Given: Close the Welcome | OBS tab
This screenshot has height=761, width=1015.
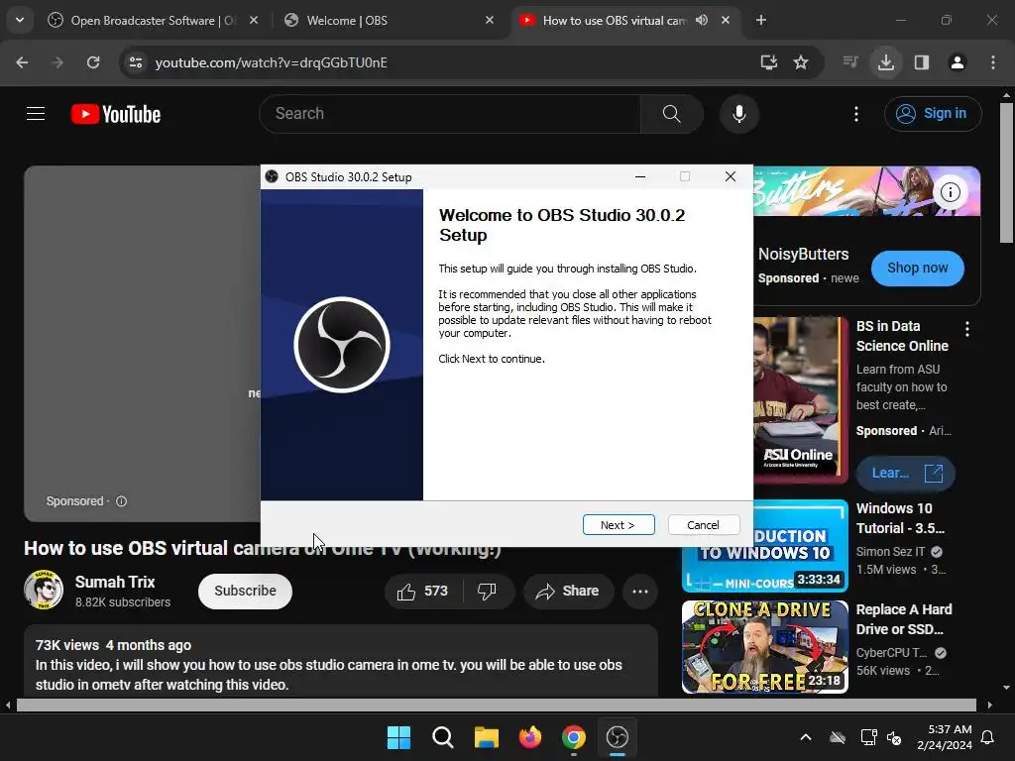Looking at the screenshot, I should (x=490, y=20).
